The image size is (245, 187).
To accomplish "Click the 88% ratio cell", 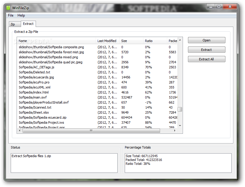I will [148, 122].
